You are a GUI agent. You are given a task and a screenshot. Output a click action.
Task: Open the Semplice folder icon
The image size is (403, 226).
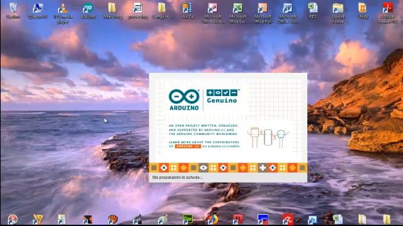coord(162,11)
